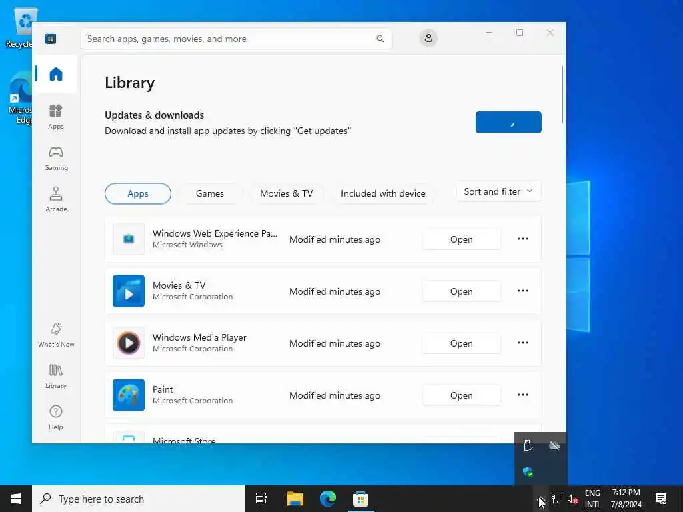The height and width of the screenshot is (512, 683).
Task: Click the blue Get updates button
Action: point(508,123)
